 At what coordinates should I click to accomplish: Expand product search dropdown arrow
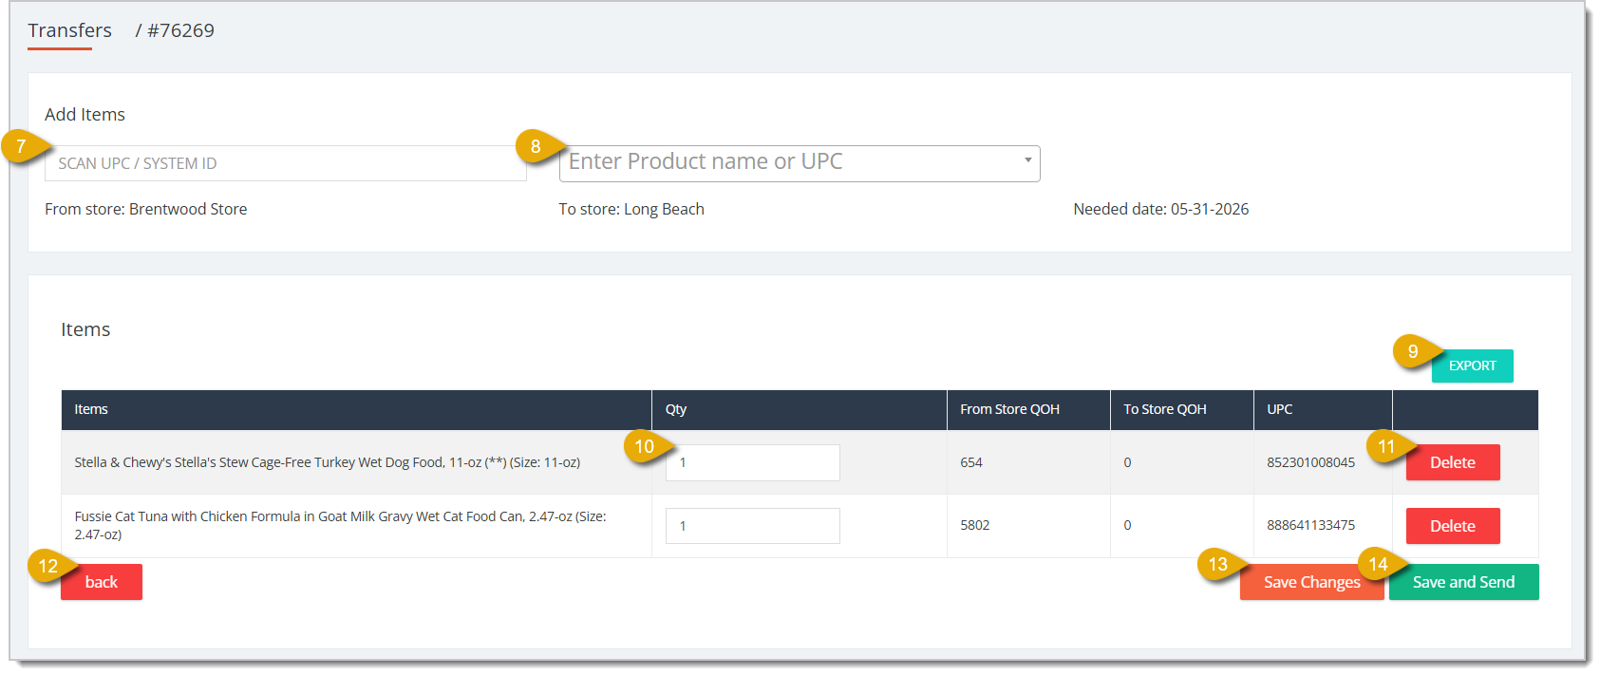click(x=1027, y=160)
